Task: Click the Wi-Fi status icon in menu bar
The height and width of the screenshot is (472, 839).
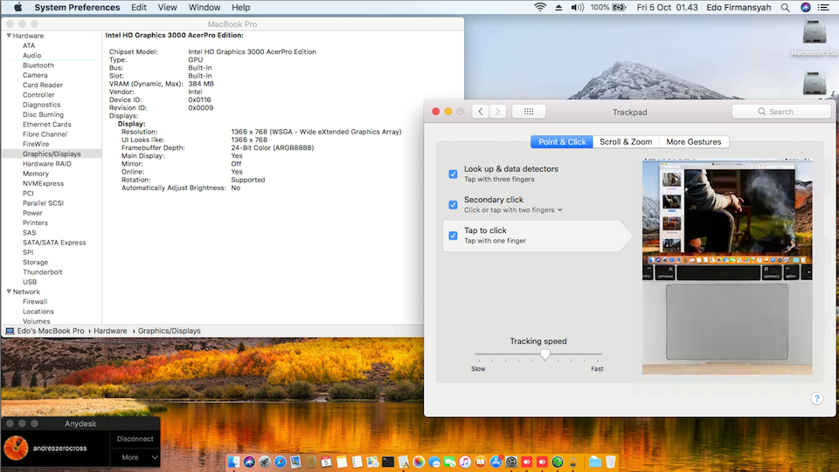Action: point(540,8)
